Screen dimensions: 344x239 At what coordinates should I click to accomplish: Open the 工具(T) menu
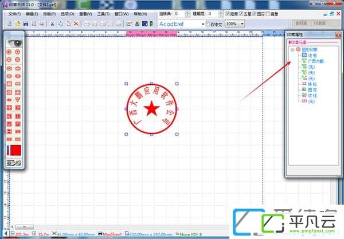(103, 14)
